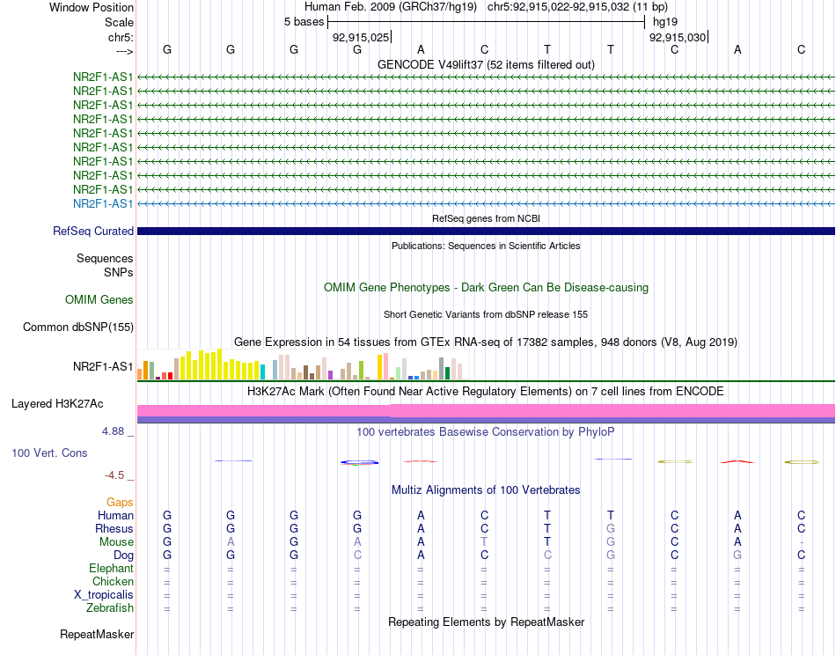This screenshot has width=836, height=655.
Task: Select the X_tropicalis alignment row label
Action: [104, 595]
